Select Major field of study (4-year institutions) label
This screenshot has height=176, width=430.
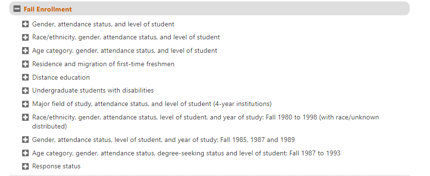[152, 104]
